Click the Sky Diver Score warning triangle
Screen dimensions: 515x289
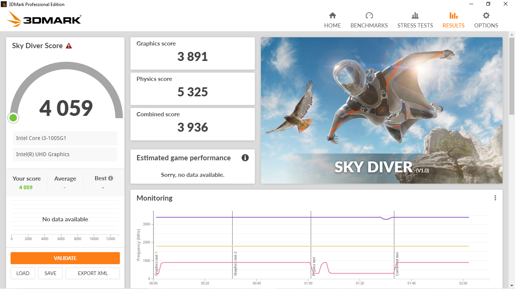[69, 46]
